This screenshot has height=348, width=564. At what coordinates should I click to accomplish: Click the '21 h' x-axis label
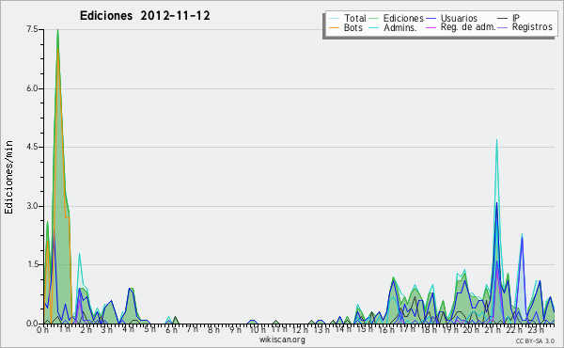point(493,330)
